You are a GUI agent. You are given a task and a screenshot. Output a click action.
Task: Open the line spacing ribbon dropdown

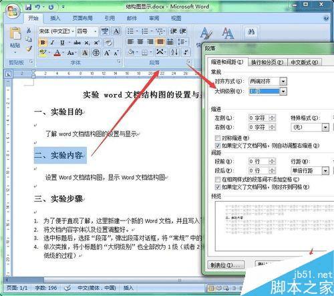coord(182,41)
